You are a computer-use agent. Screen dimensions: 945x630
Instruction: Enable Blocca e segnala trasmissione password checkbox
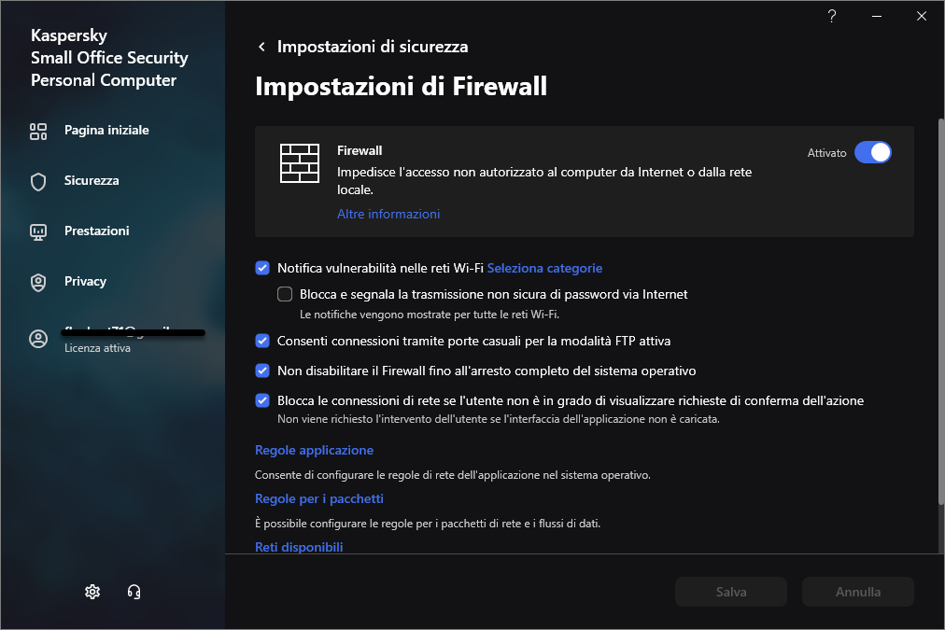285,294
